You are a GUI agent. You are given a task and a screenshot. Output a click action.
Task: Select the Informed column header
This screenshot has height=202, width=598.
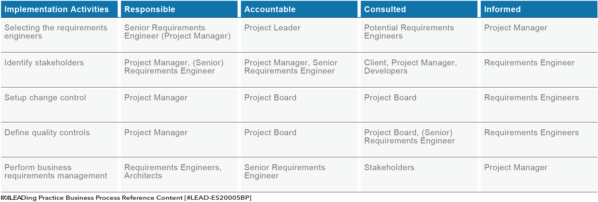[x=539, y=9]
